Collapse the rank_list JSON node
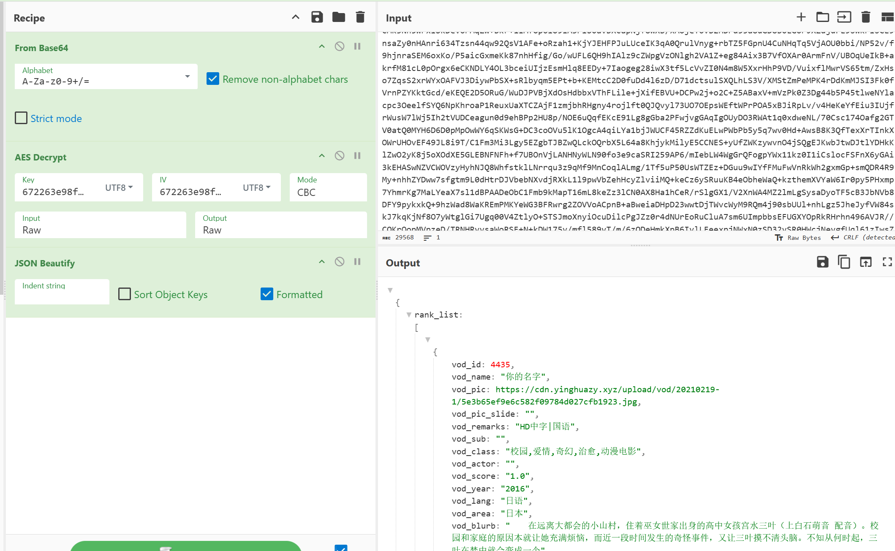 [409, 315]
